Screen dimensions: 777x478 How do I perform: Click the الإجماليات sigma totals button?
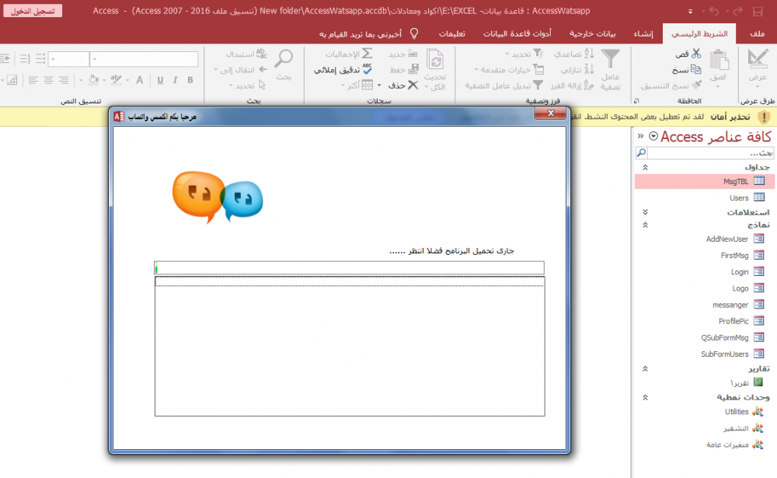click(349, 54)
